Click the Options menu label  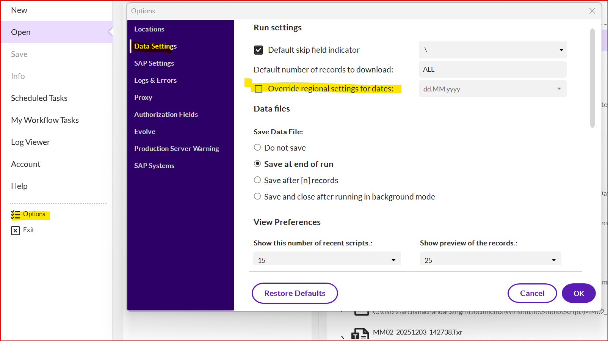(x=34, y=214)
